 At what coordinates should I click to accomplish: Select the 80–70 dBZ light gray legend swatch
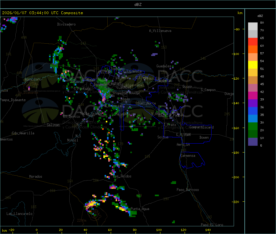[253, 26]
